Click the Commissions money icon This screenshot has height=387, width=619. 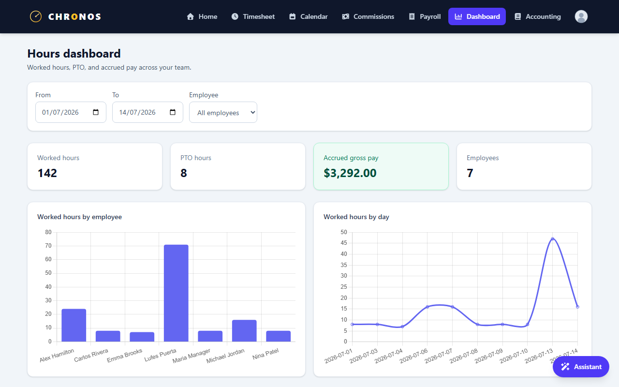pos(345,16)
